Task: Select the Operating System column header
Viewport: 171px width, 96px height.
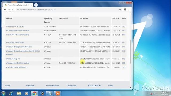Action: point(48,20)
